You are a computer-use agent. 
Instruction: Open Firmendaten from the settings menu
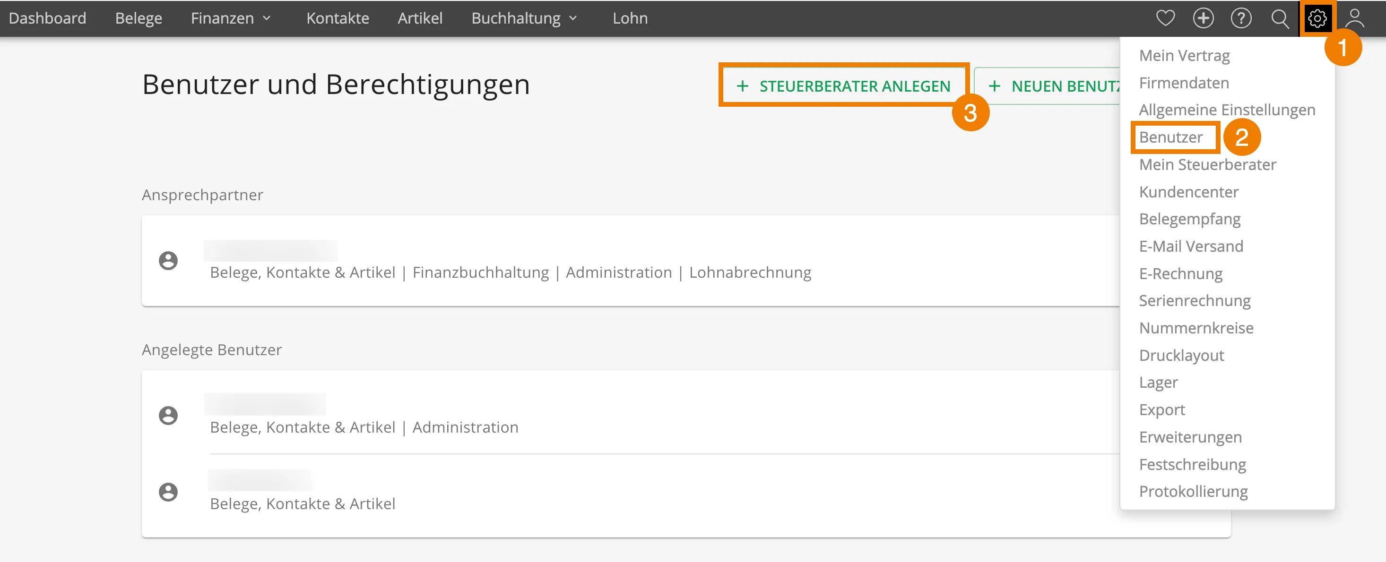coord(1184,82)
